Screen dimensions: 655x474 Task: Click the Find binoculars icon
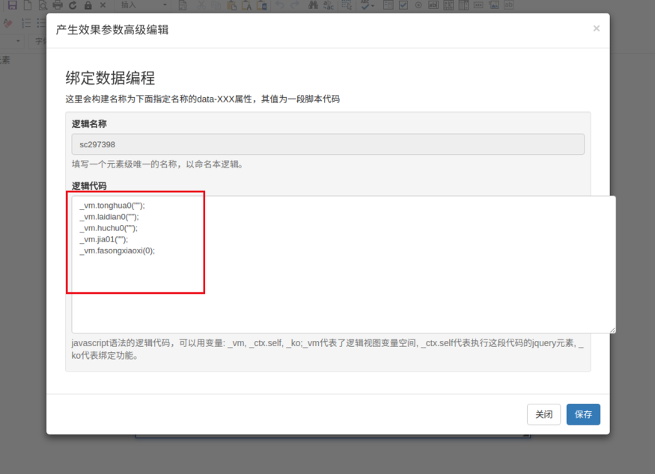pyautogui.click(x=314, y=5)
